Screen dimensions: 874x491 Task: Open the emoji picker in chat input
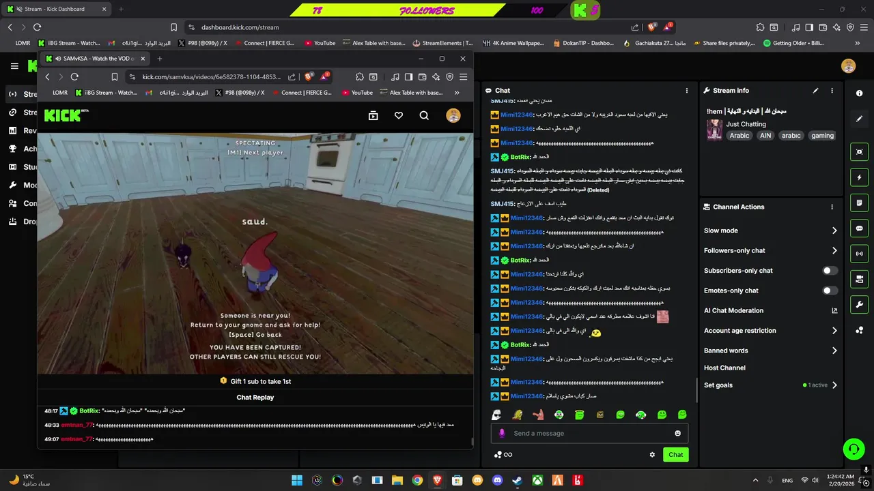point(677,433)
